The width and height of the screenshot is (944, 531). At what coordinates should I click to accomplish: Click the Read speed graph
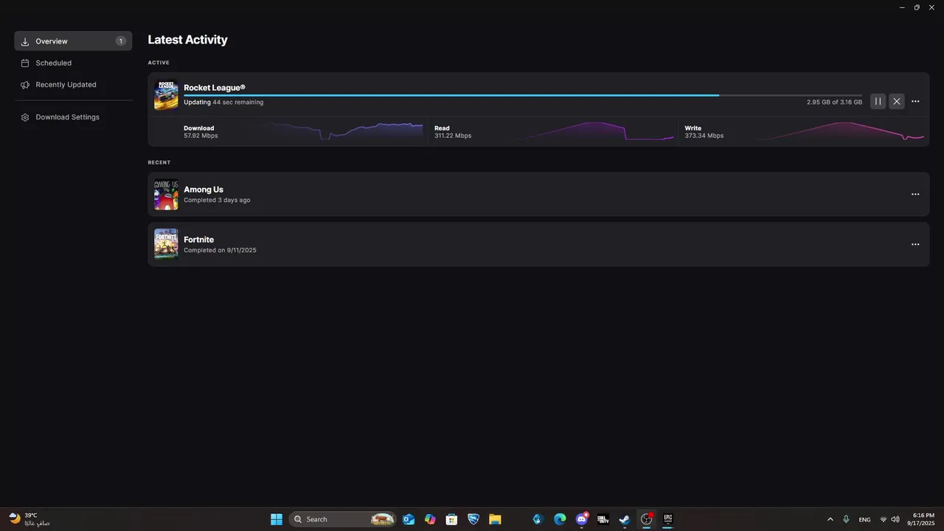tap(594, 131)
